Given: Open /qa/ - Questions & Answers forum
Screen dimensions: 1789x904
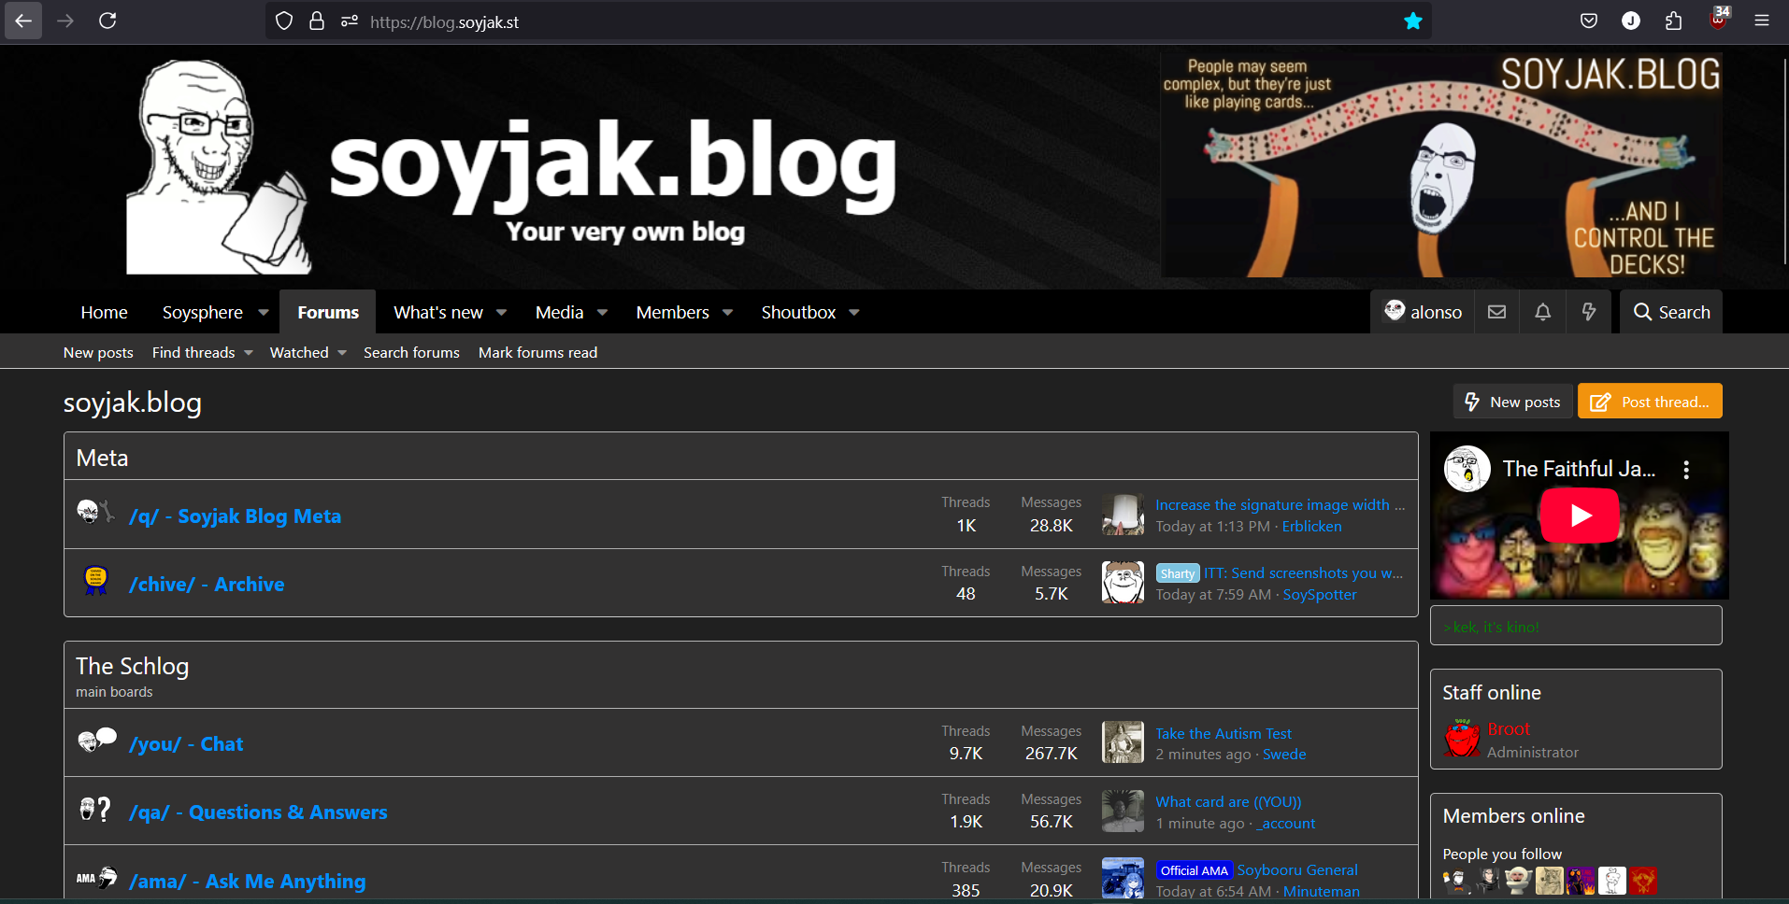Looking at the screenshot, I should pos(258,812).
